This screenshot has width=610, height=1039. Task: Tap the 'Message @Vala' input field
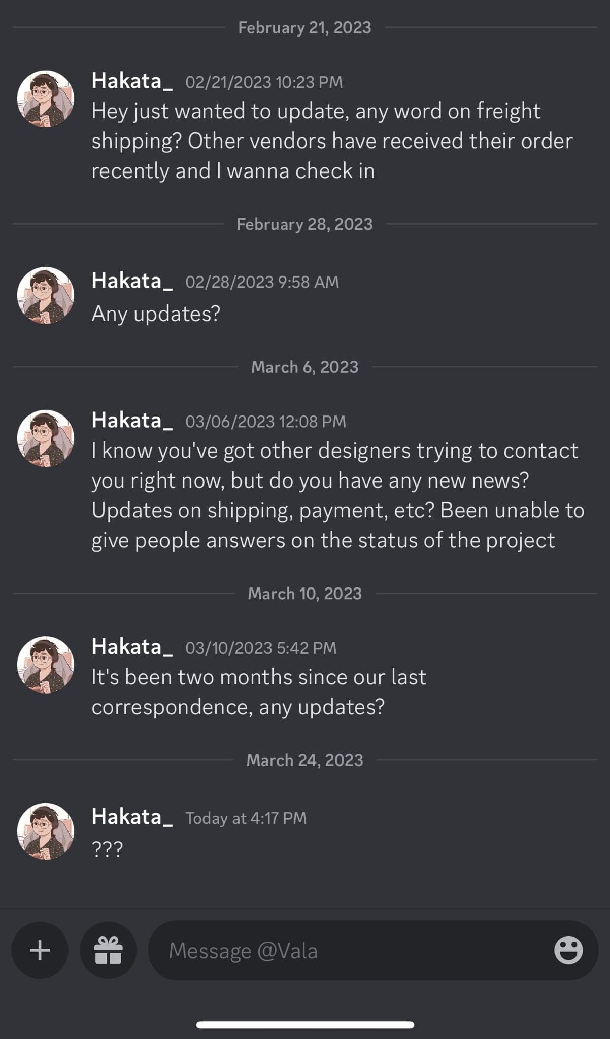click(x=304, y=951)
